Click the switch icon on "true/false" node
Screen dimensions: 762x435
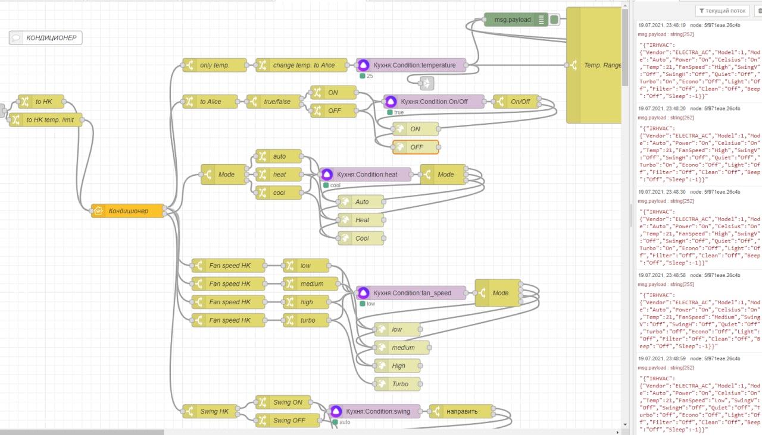coord(253,102)
